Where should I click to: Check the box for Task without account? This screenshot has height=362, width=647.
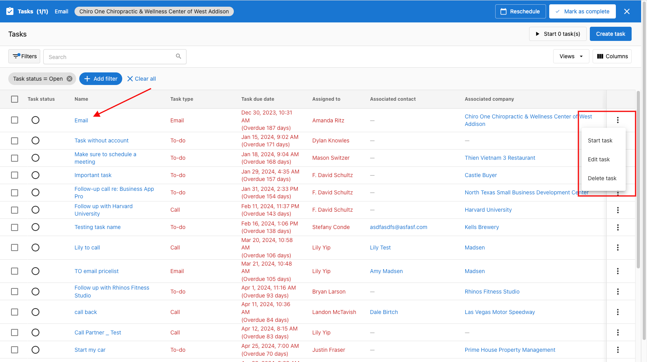[x=15, y=140]
